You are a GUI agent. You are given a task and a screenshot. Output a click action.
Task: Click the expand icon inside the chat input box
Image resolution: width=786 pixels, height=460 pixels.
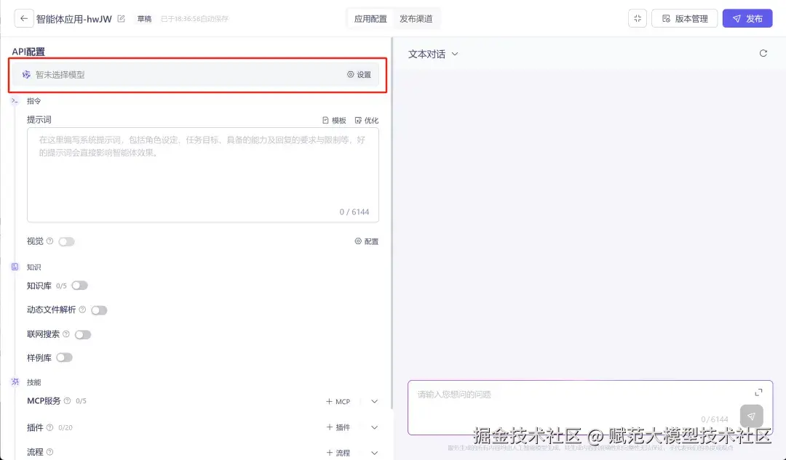coord(759,392)
